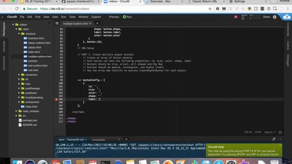Open the View menu
292x164 pixels.
click(46, 17)
